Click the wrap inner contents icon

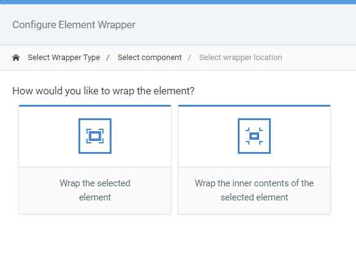click(x=254, y=136)
